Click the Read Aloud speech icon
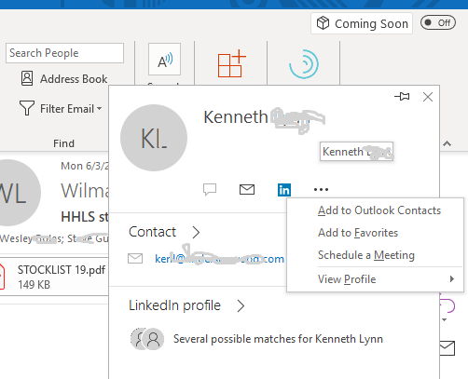The image size is (468, 379). pos(164,60)
